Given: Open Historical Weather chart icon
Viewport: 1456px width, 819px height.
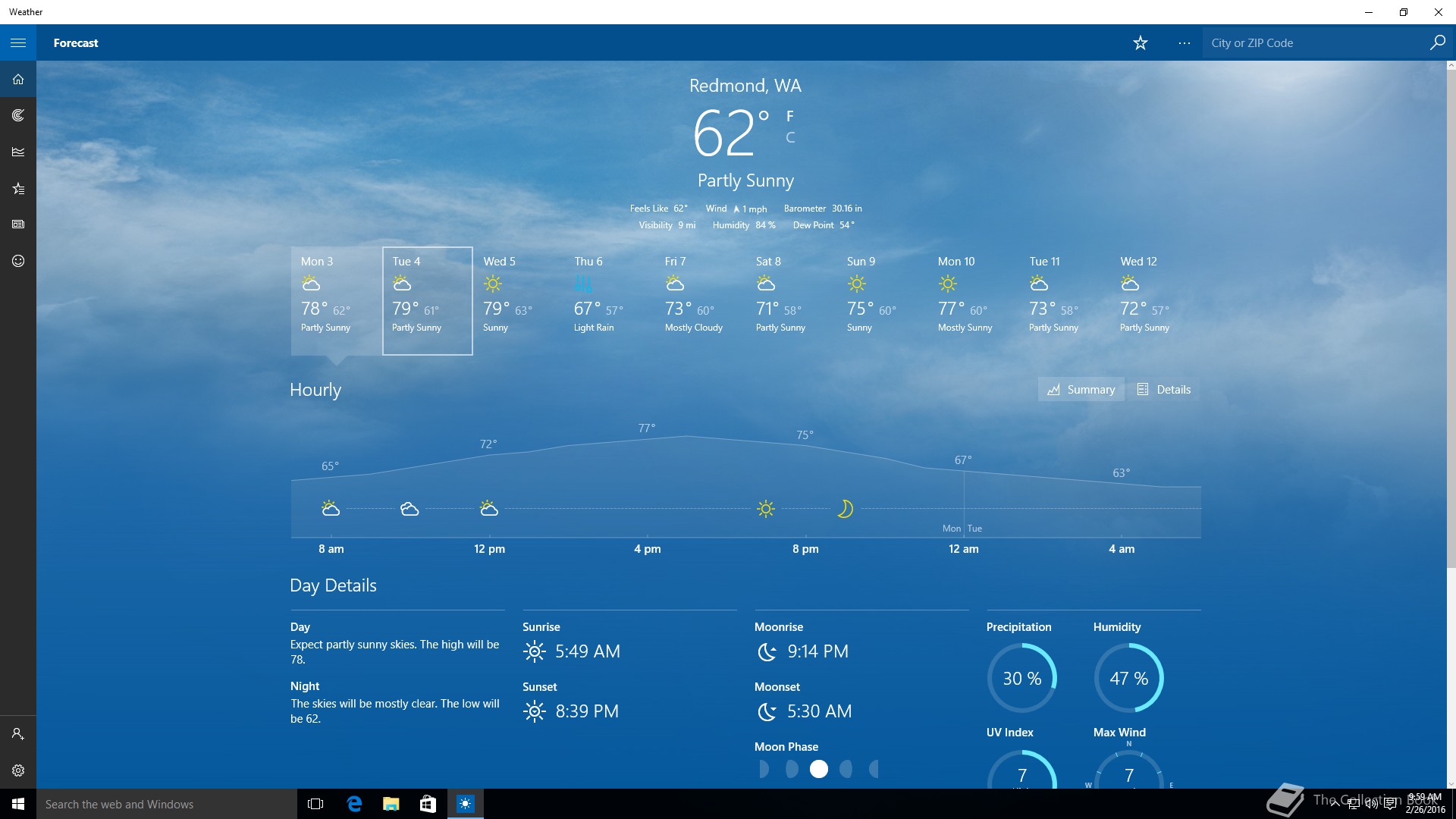Looking at the screenshot, I should pyautogui.click(x=18, y=152).
